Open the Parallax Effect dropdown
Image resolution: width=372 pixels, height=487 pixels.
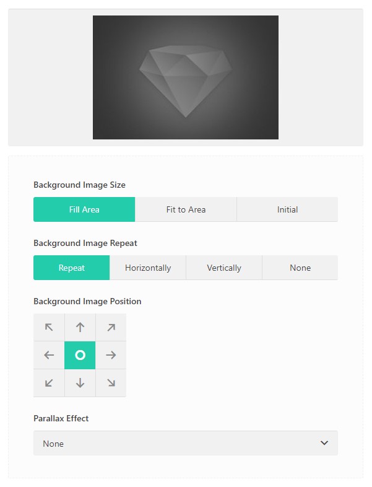[186, 443]
